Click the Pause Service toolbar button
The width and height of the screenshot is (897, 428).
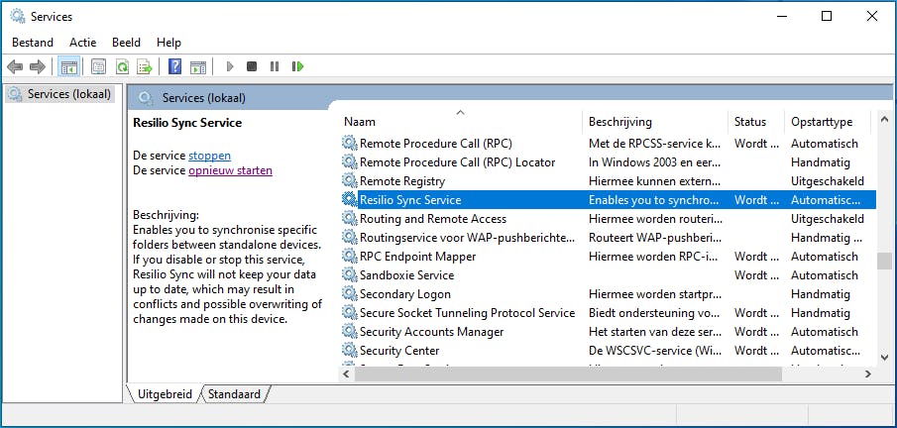point(275,67)
